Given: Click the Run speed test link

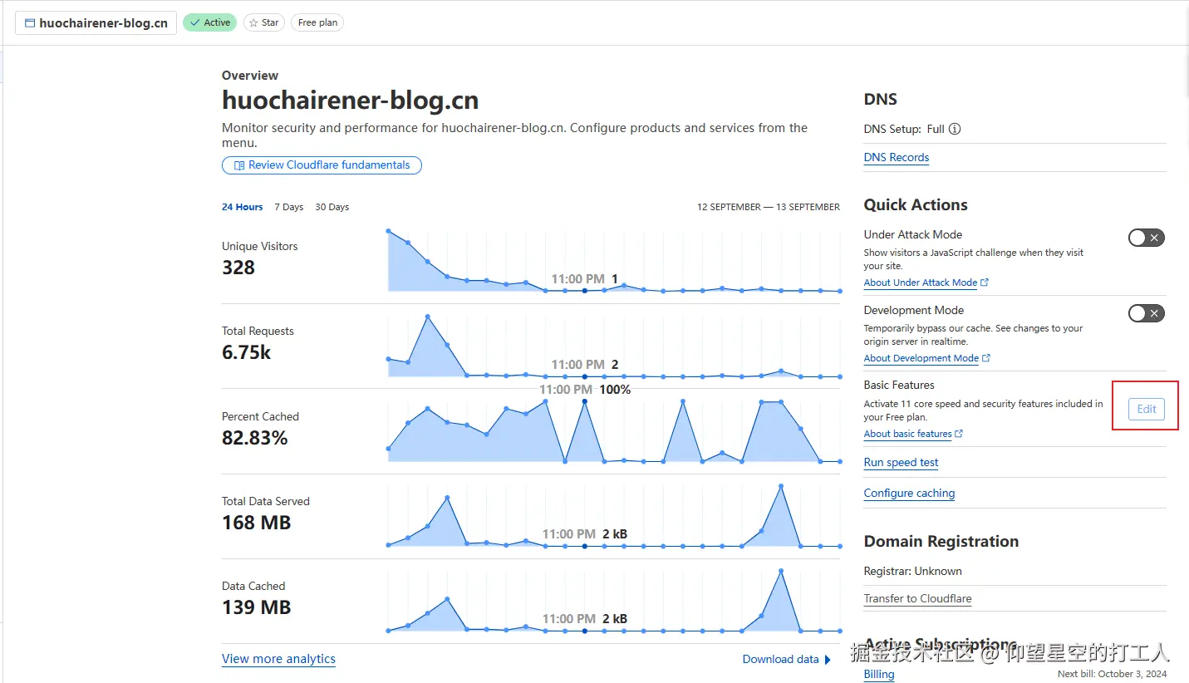Looking at the screenshot, I should (x=902, y=463).
